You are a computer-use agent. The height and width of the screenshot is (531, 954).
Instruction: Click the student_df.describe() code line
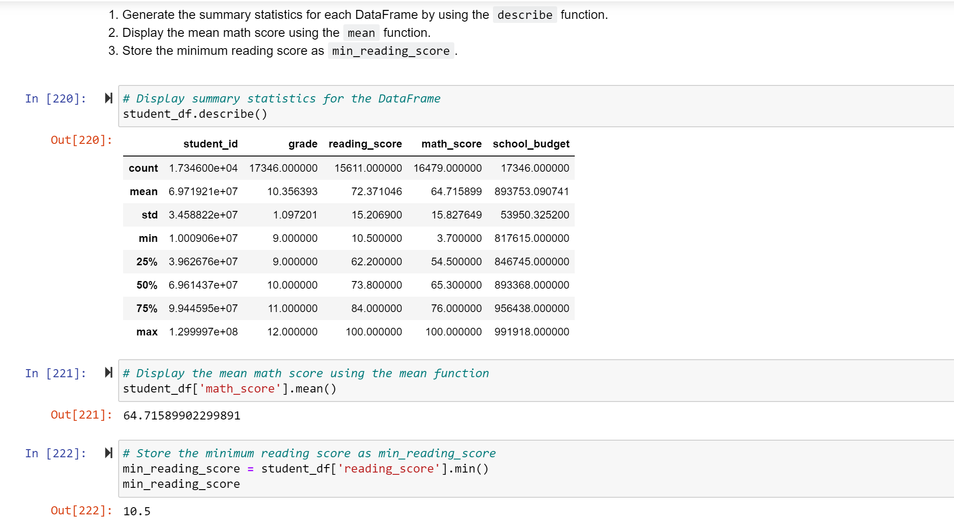[195, 114]
